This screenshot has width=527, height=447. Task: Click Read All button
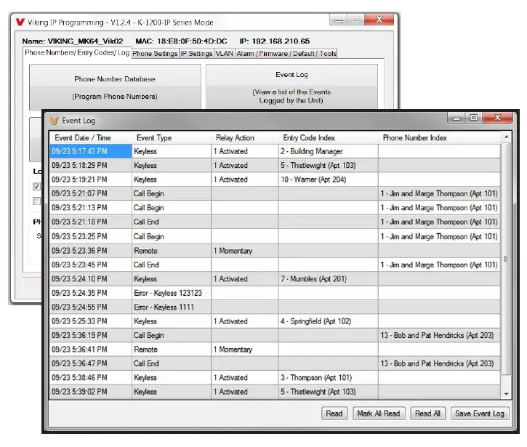tap(427, 414)
